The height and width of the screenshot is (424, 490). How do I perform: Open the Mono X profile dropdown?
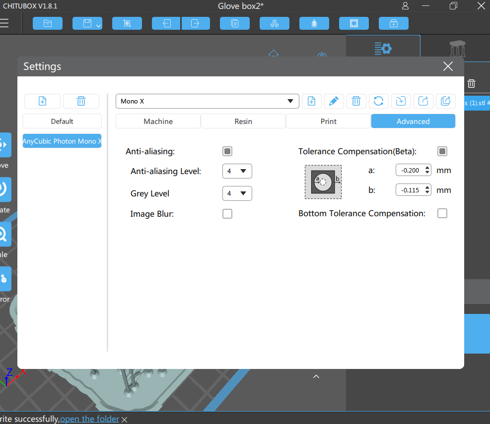coord(207,101)
